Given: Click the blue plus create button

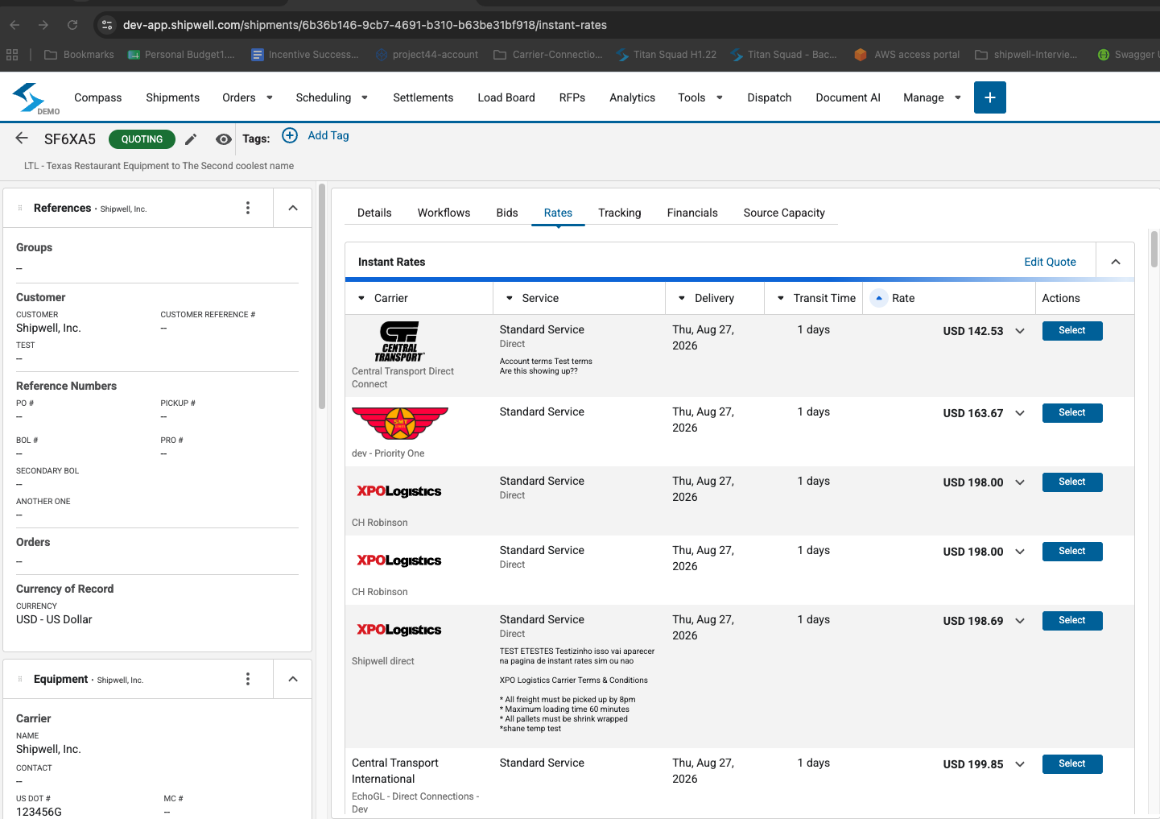Looking at the screenshot, I should coord(990,97).
